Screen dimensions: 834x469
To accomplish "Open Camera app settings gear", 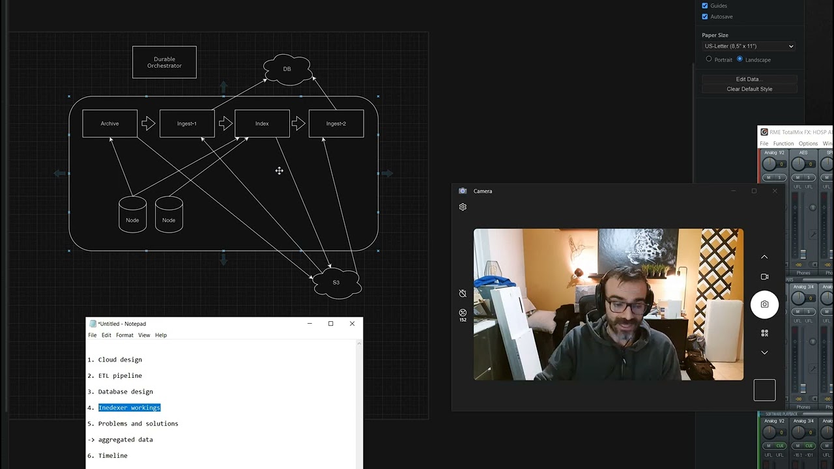I will [x=463, y=207].
